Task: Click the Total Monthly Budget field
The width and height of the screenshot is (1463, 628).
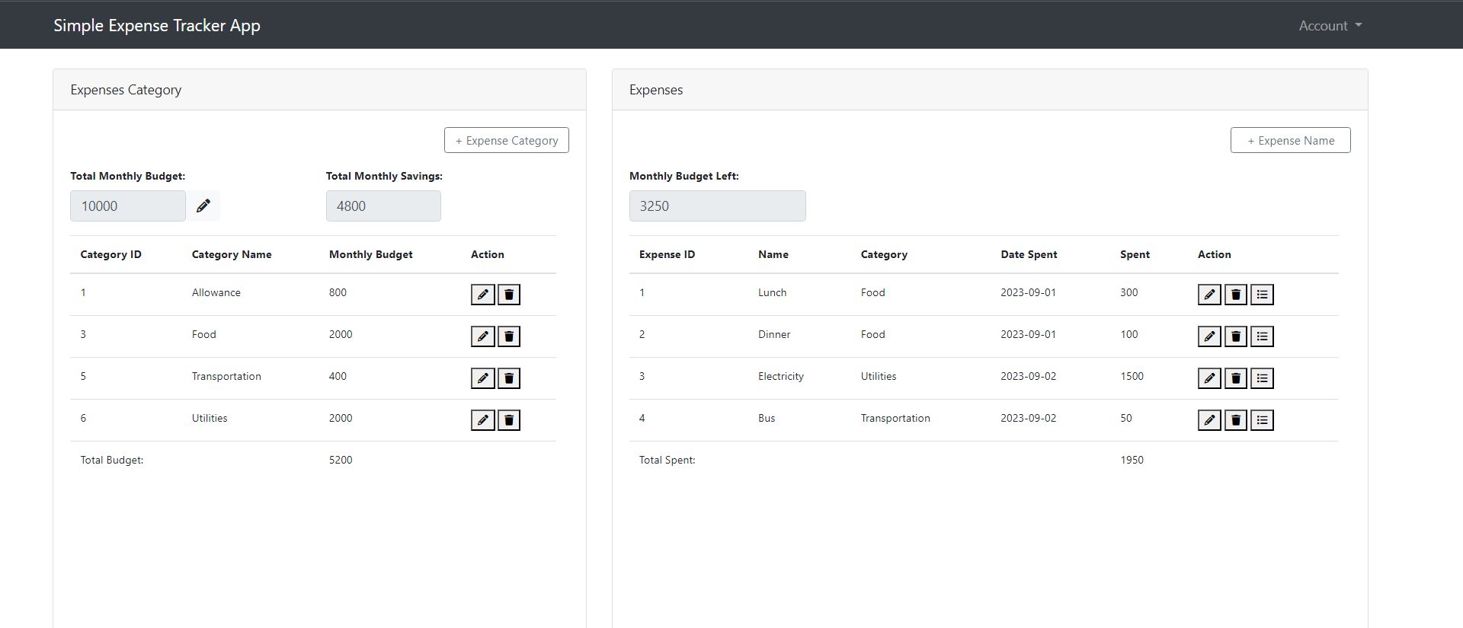Action: coord(128,206)
